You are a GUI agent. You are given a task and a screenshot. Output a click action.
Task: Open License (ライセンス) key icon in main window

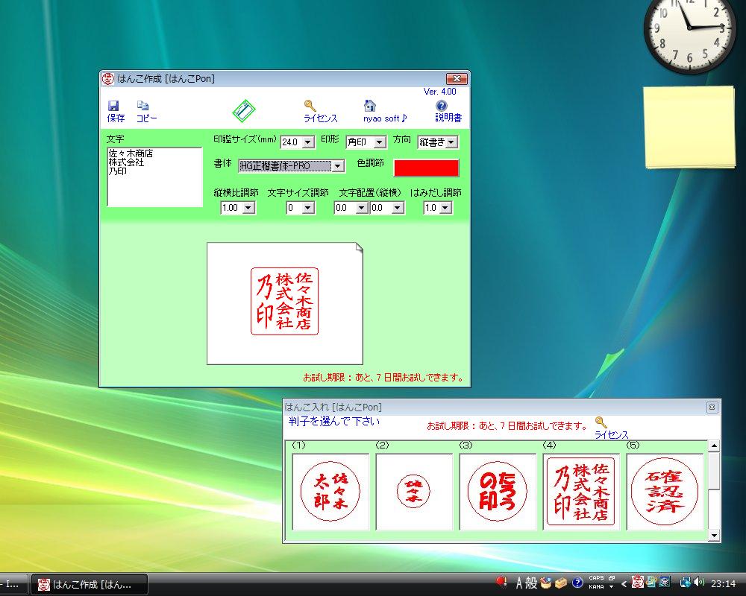click(x=310, y=107)
